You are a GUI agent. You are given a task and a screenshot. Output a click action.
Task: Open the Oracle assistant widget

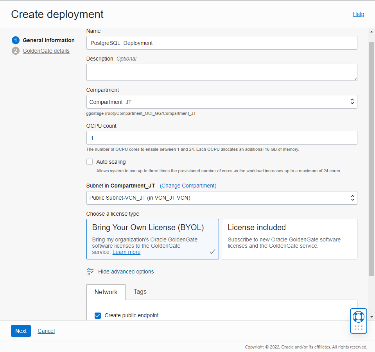358,317
